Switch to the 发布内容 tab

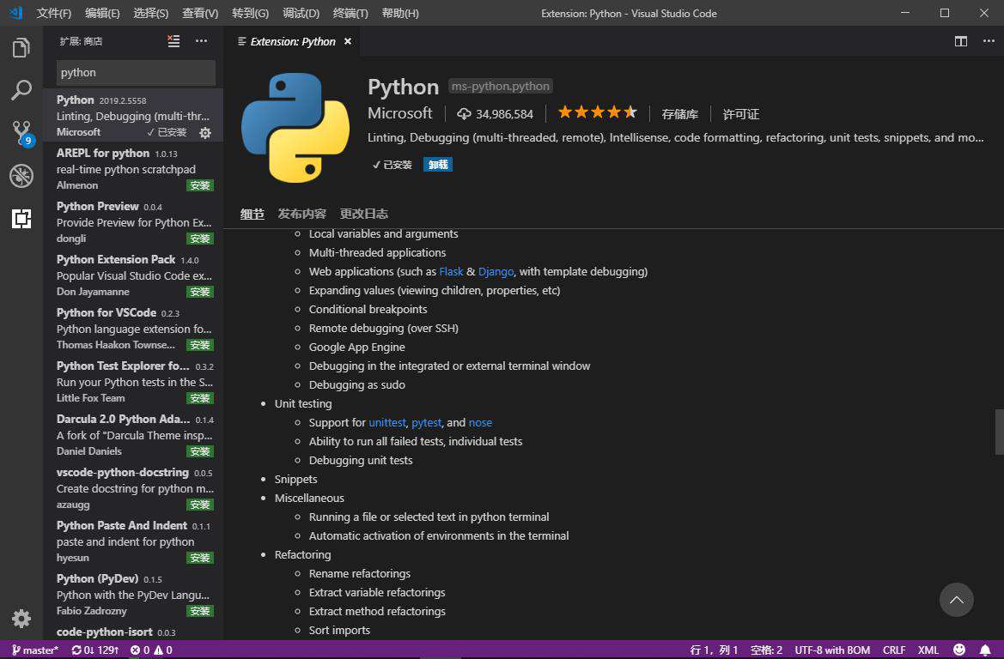[x=301, y=214]
